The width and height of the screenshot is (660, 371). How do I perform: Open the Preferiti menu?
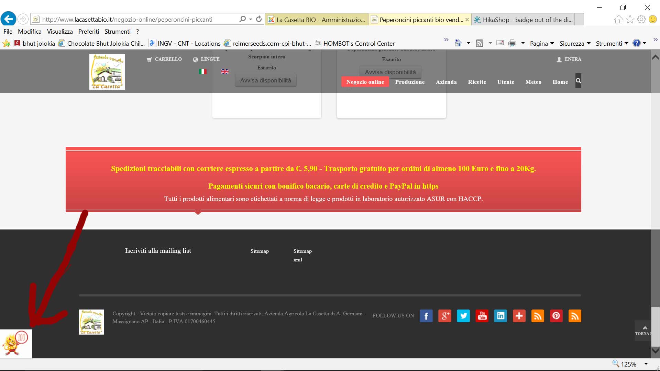pyautogui.click(x=88, y=31)
